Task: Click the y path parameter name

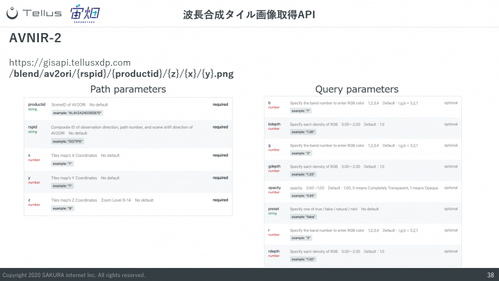Action: click(x=29, y=178)
